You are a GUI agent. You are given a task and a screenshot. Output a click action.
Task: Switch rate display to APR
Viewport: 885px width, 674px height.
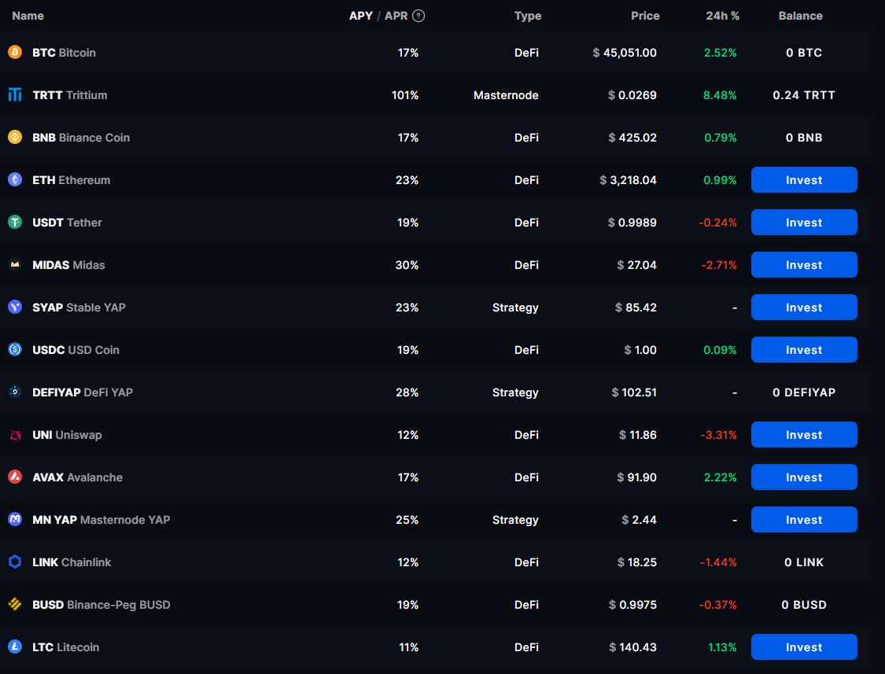click(x=396, y=16)
